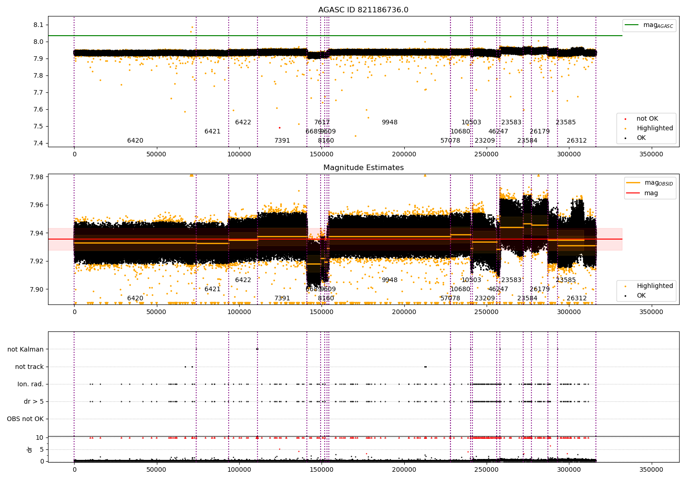
Task: Click OBSID label 23585 in top plot
Action: point(566,123)
